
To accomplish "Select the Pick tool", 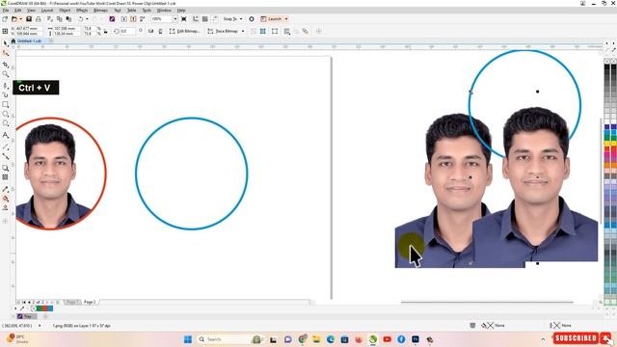I will (6, 43).
